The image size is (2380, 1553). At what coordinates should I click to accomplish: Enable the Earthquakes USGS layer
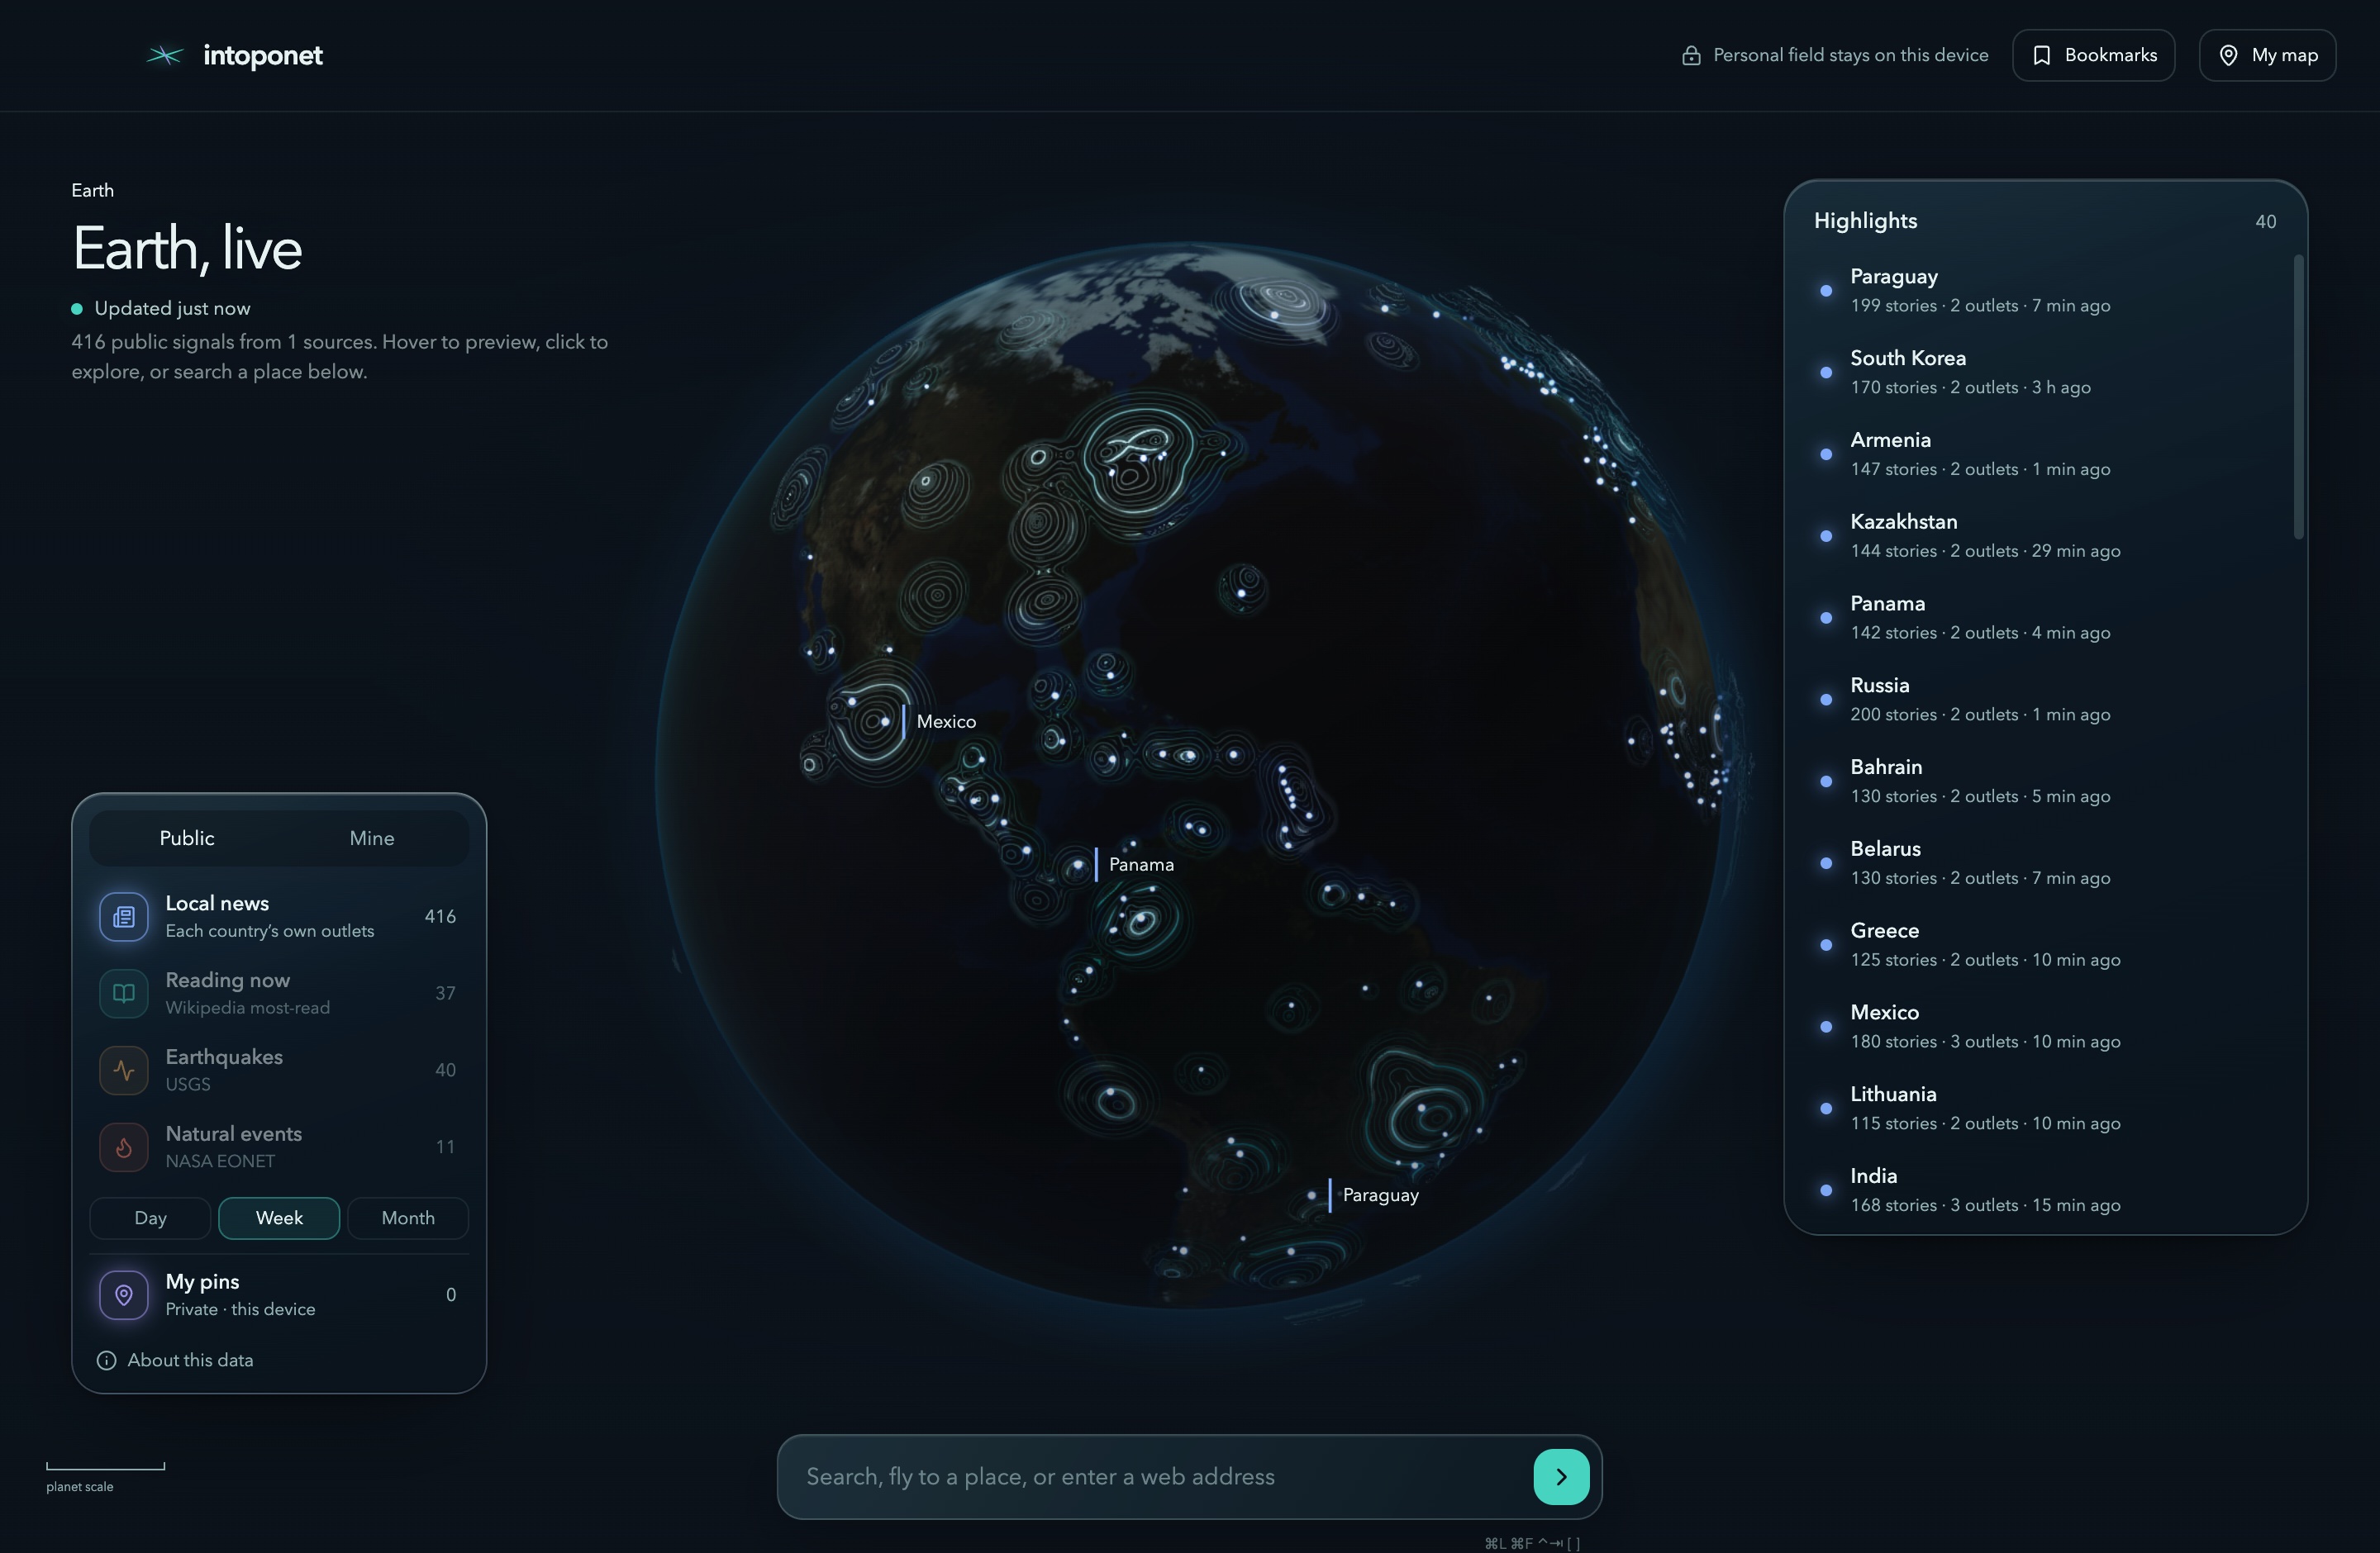279,1071
